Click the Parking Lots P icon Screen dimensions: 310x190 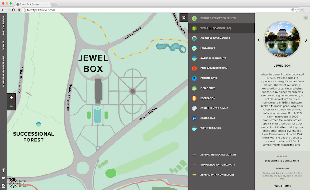coord(194,78)
